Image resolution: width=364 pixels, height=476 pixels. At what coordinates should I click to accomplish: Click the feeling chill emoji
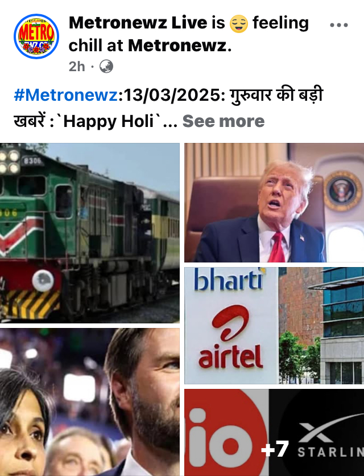pos(239,24)
